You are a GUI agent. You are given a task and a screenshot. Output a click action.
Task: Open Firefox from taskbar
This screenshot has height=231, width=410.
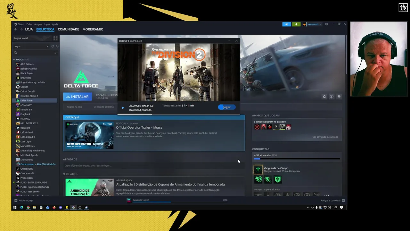[x=54, y=208]
